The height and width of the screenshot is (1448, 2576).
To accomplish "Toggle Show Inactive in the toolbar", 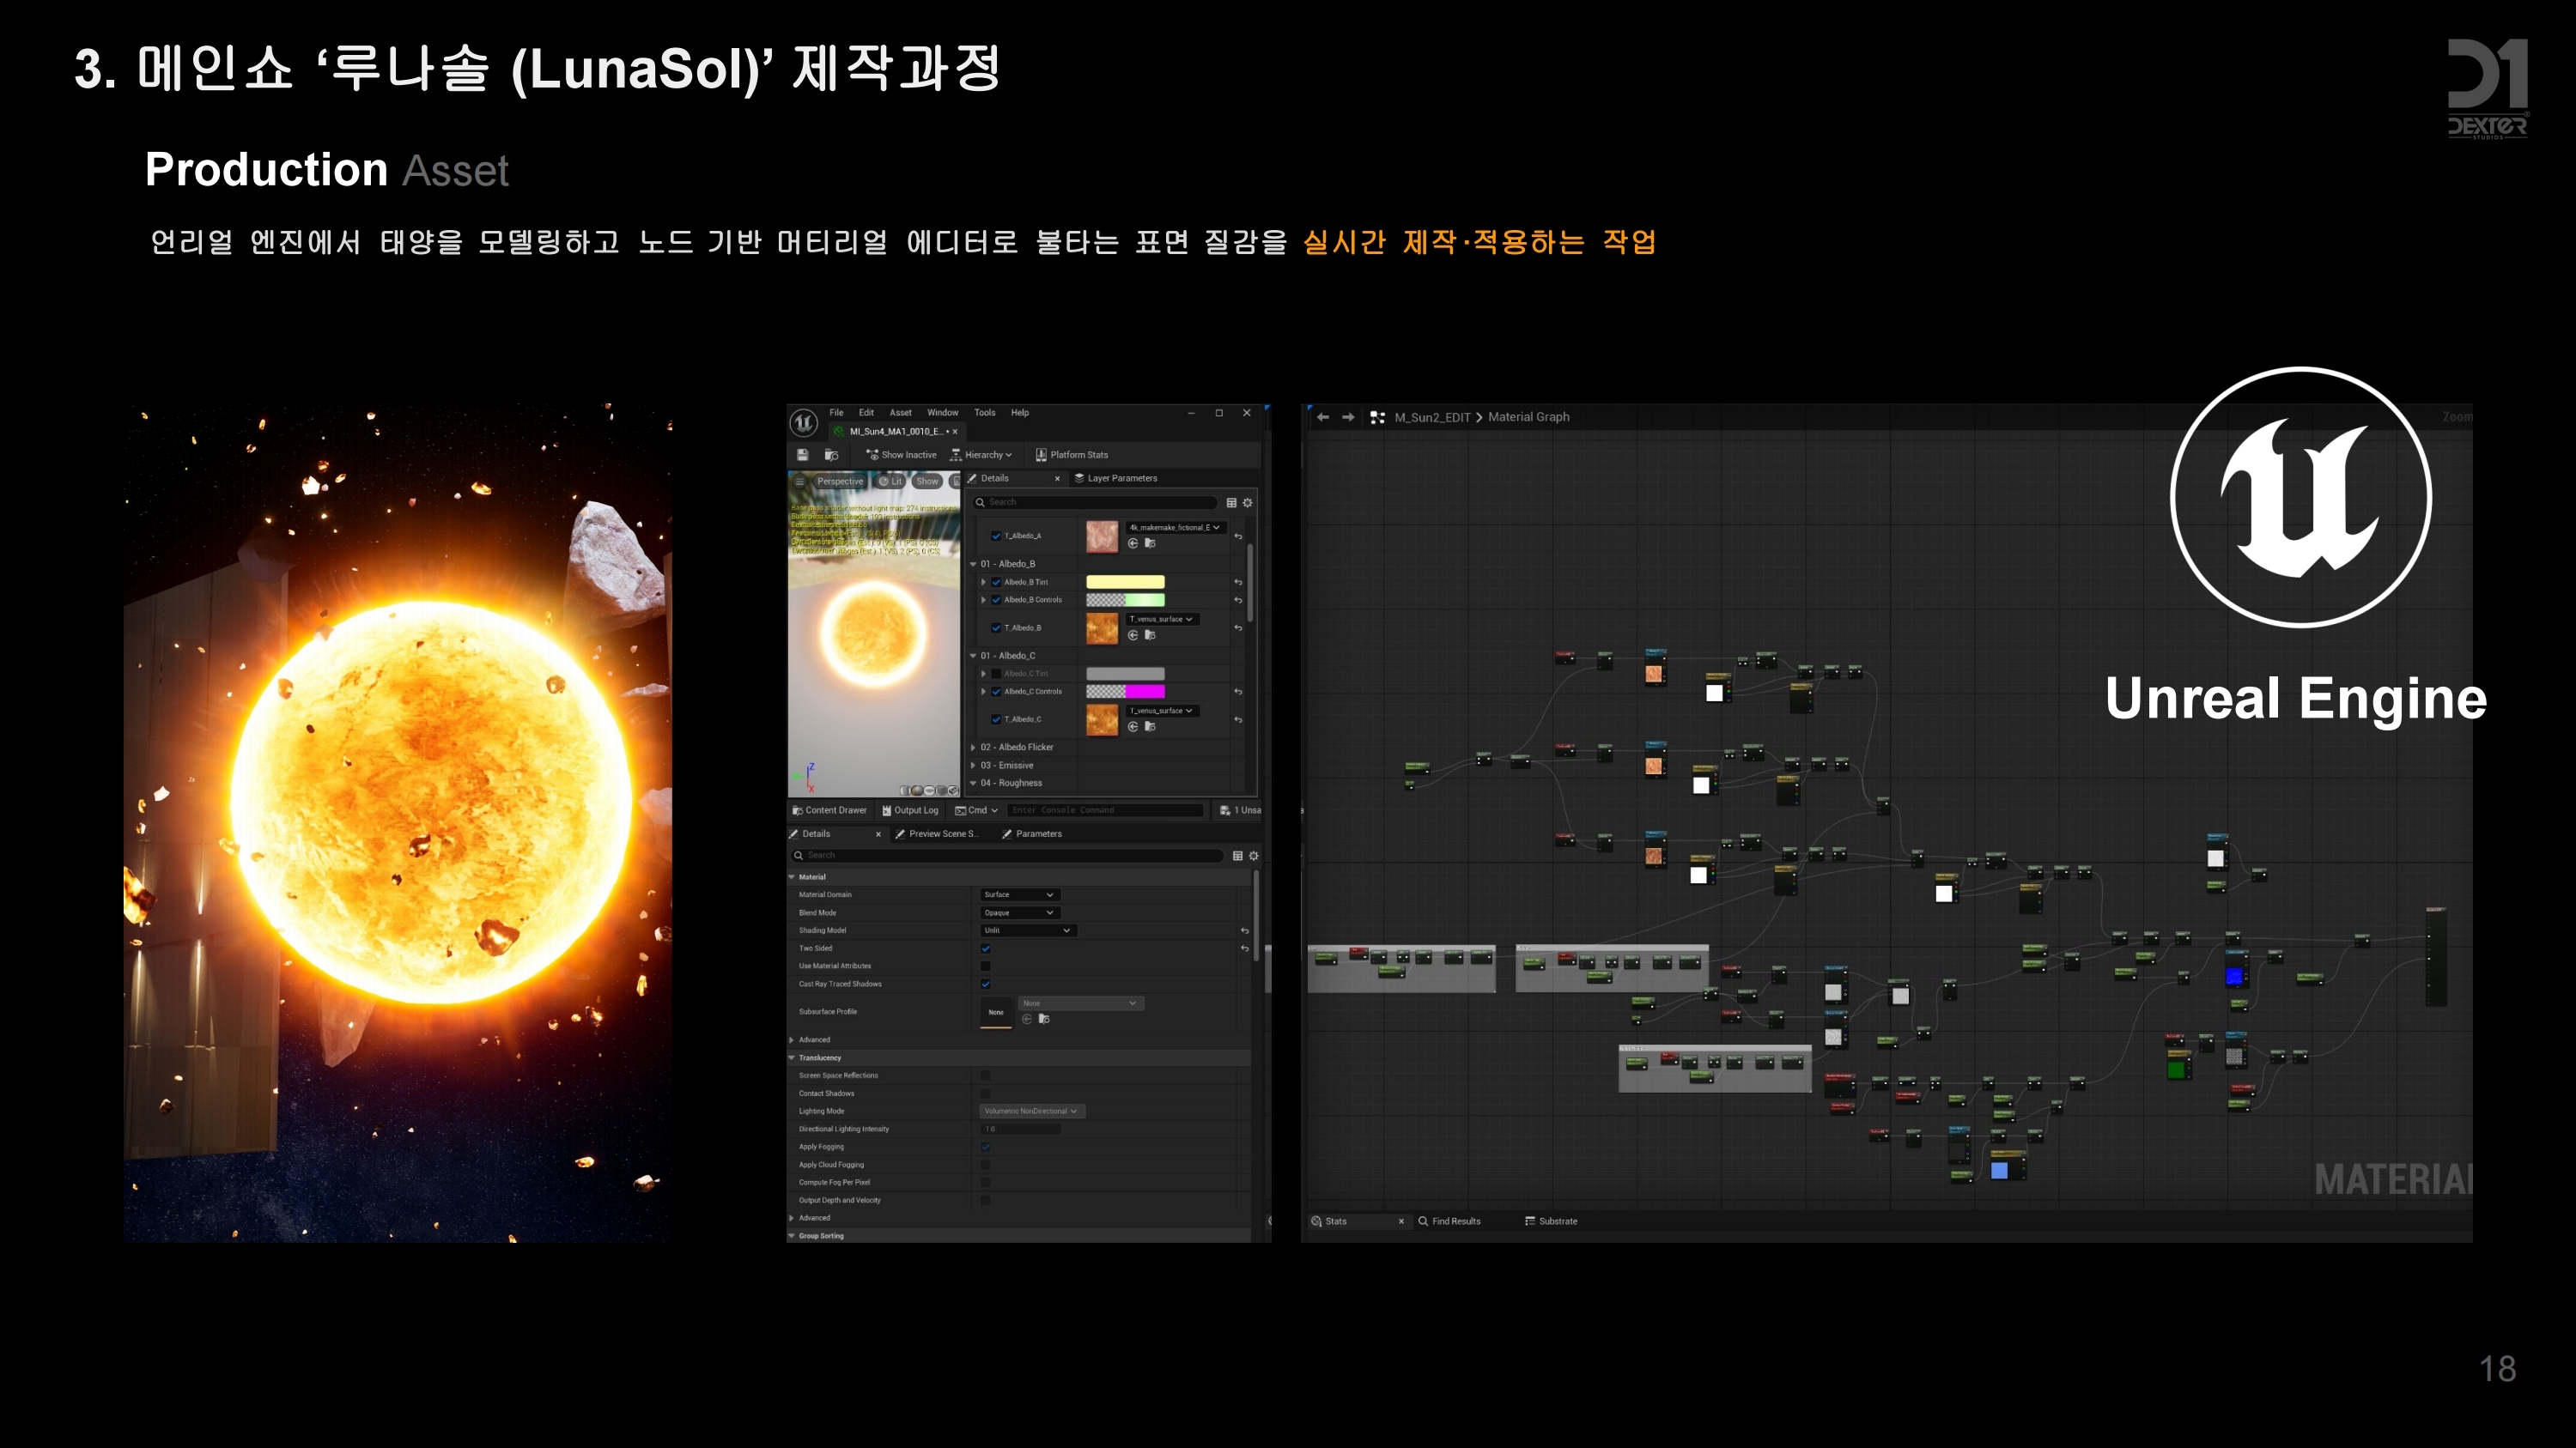I will [901, 455].
